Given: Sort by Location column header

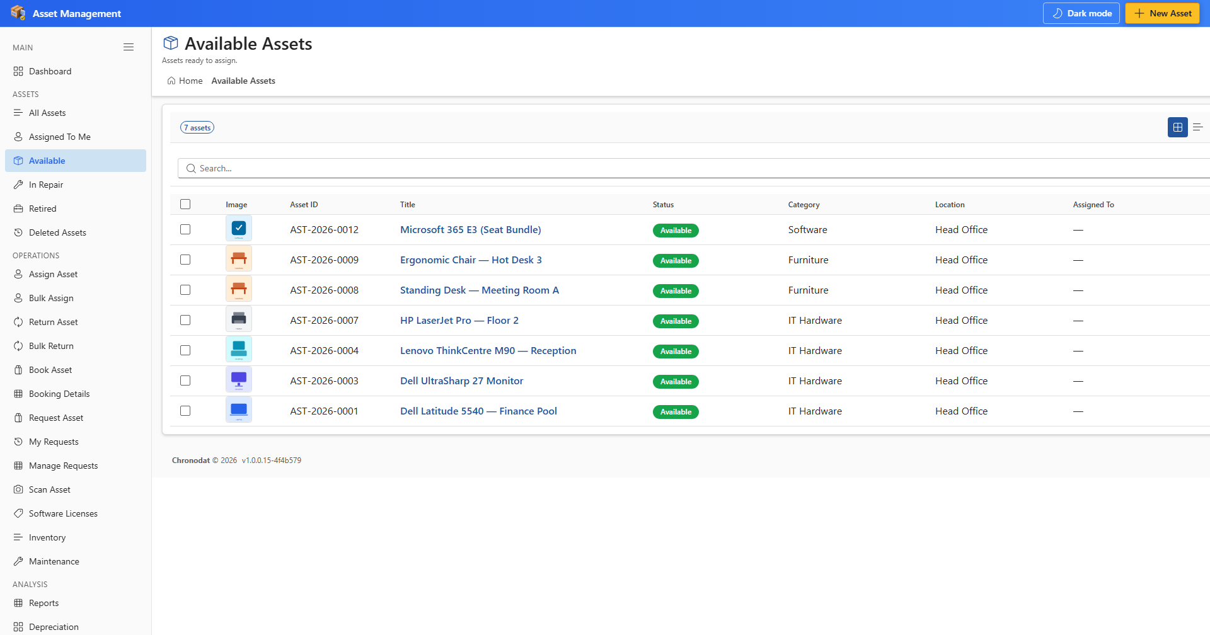Looking at the screenshot, I should [950, 205].
